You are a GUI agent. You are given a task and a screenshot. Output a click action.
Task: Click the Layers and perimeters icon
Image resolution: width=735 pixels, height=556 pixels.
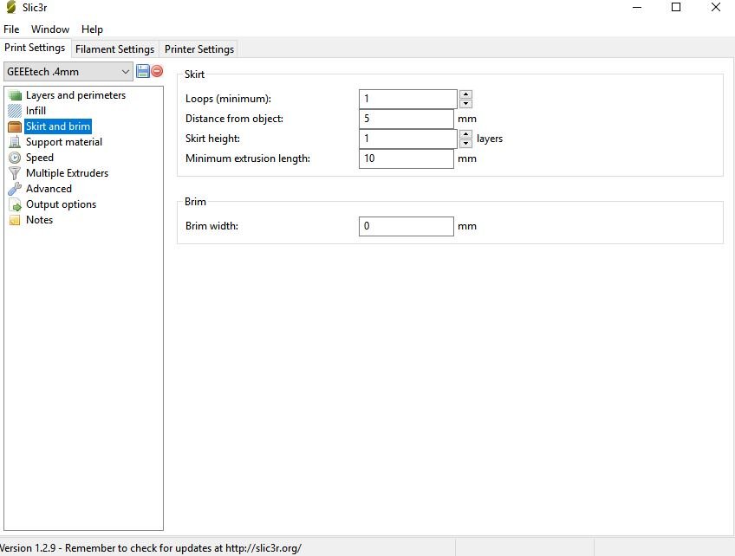(15, 95)
